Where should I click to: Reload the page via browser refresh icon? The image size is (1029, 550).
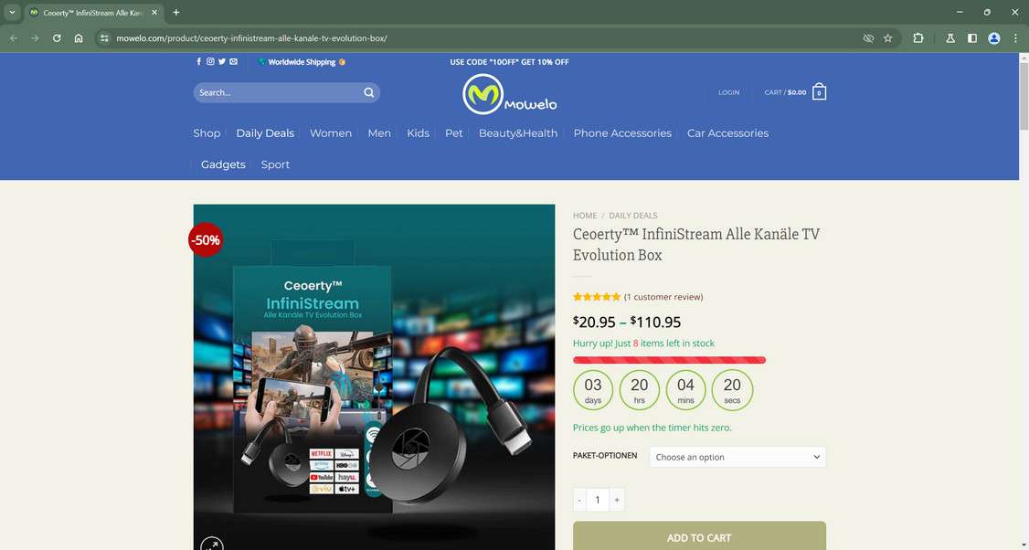[56, 38]
